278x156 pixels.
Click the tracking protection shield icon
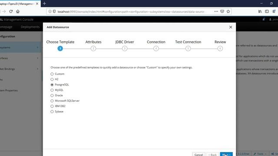(54, 12)
